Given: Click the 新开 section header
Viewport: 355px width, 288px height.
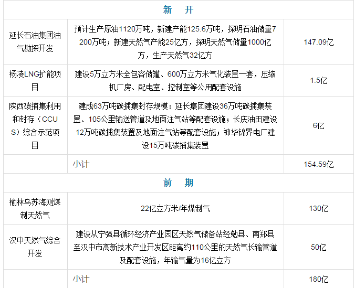Looking at the screenshot, I should [177, 10].
